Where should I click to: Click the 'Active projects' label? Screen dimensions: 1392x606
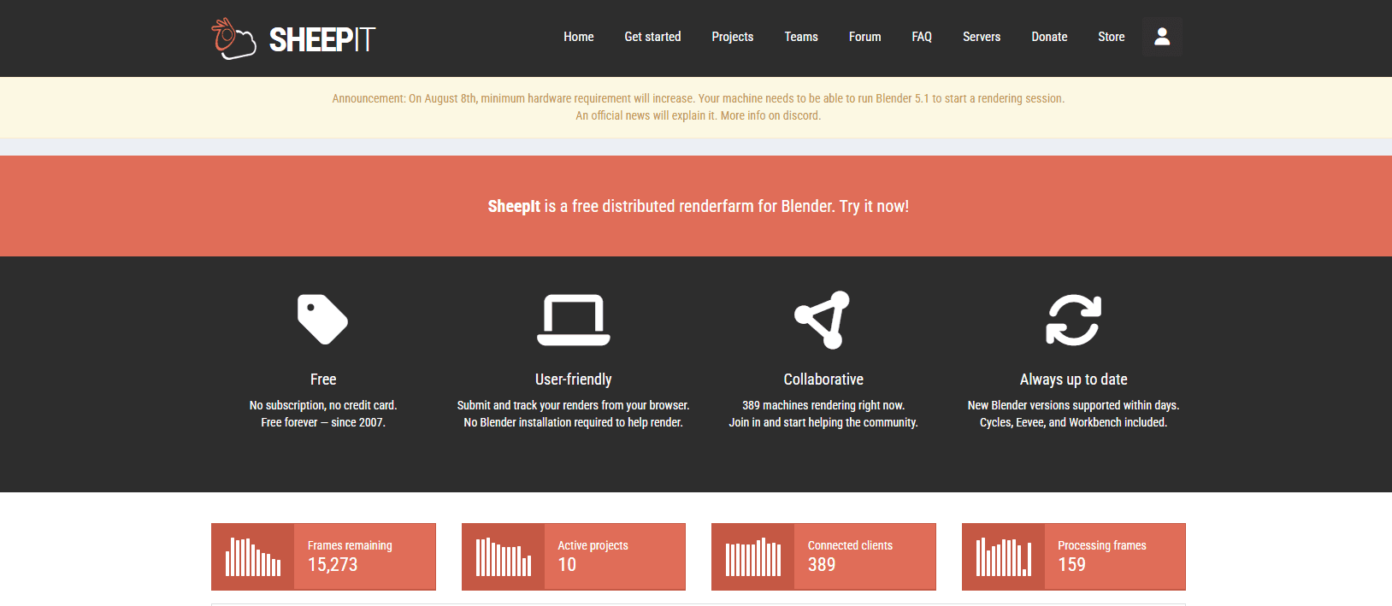(x=593, y=545)
